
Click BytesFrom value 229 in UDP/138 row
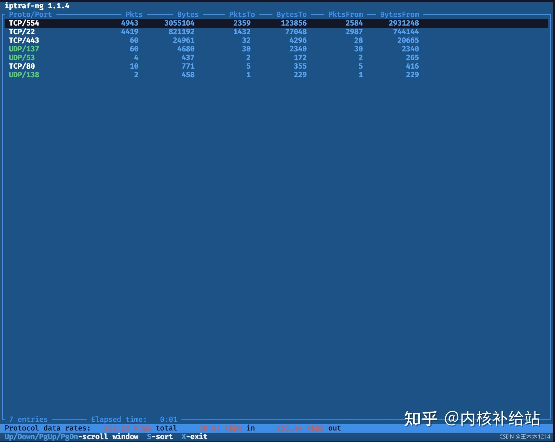pos(413,75)
